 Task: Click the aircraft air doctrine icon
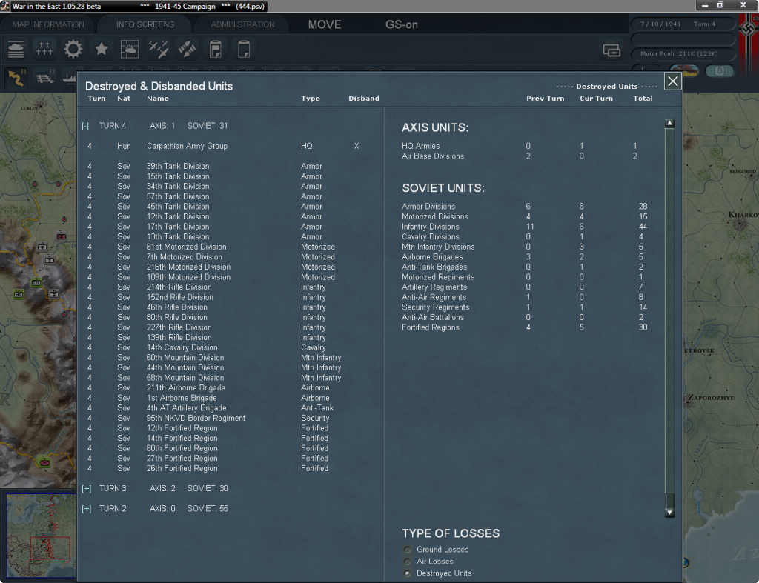point(159,49)
